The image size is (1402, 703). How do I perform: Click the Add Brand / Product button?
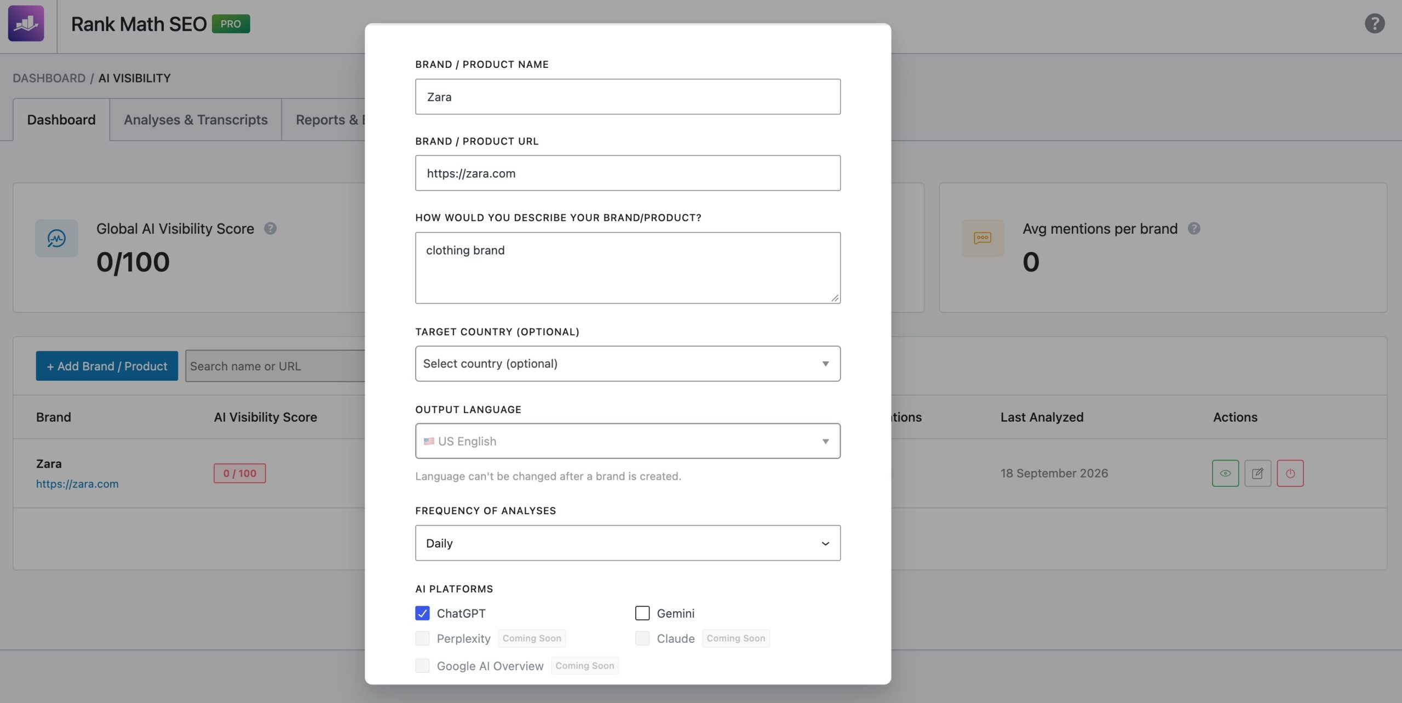point(107,366)
